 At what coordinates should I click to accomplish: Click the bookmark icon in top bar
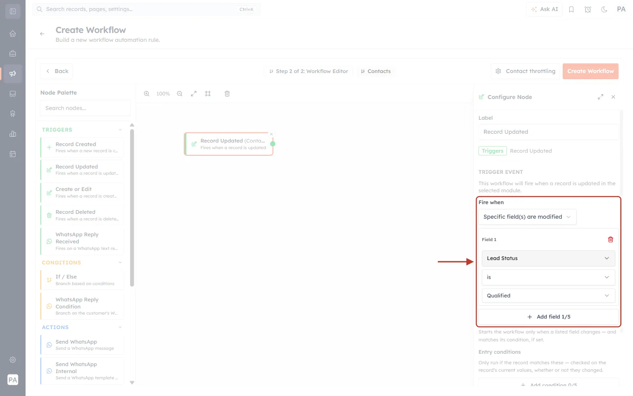tap(571, 9)
